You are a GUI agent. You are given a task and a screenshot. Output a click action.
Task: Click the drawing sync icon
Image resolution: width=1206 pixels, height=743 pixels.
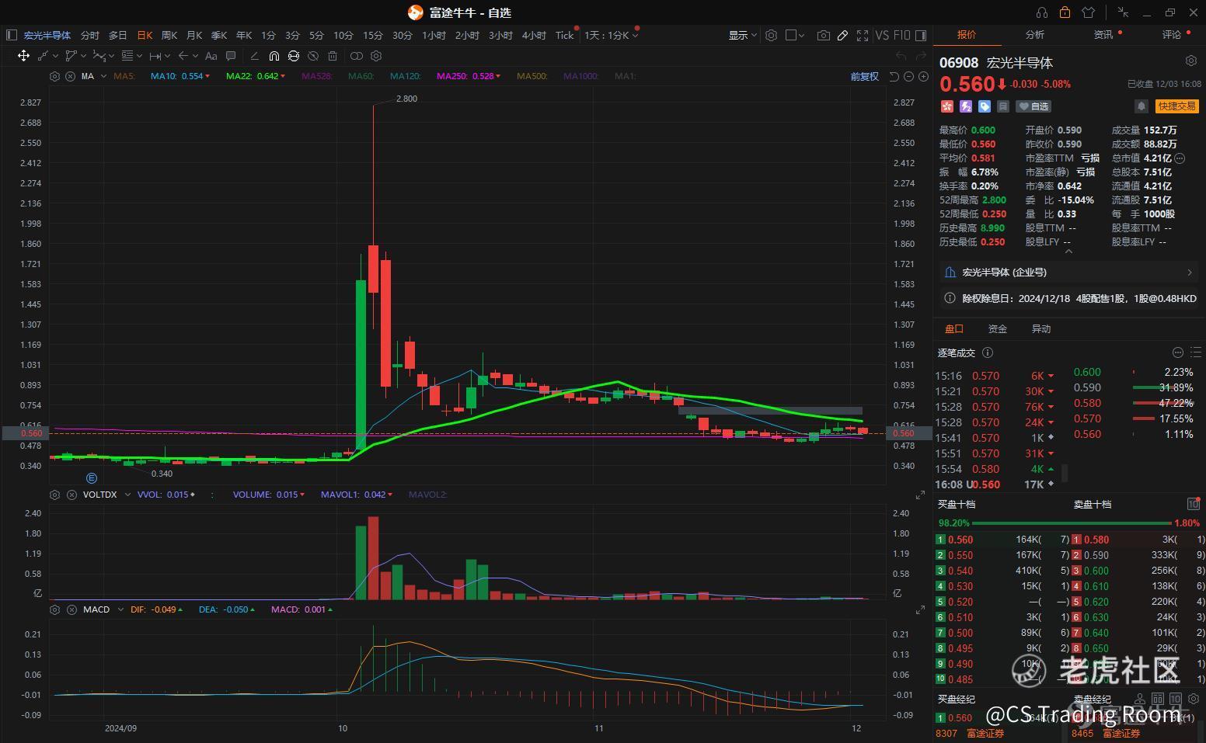(x=294, y=56)
